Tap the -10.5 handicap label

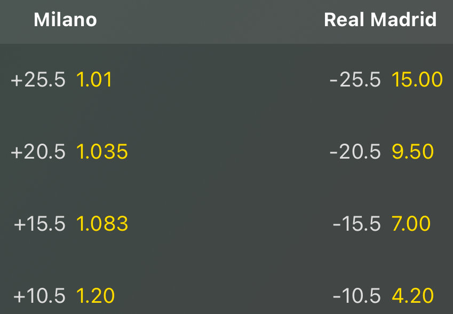click(356, 295)
